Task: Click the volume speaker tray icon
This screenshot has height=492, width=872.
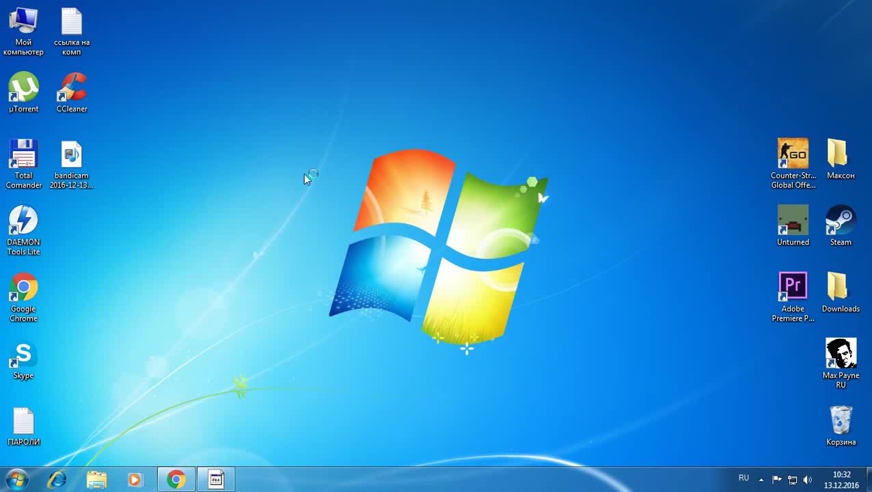Action: pos(808,480)
